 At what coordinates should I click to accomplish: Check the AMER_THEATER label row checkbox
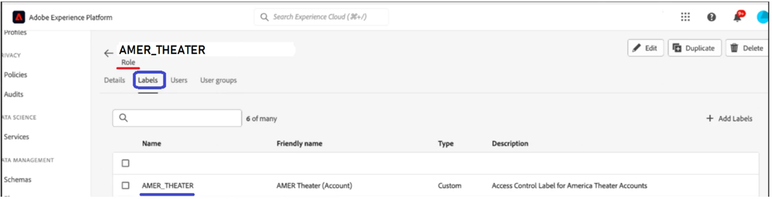click(x=126, y=186)
